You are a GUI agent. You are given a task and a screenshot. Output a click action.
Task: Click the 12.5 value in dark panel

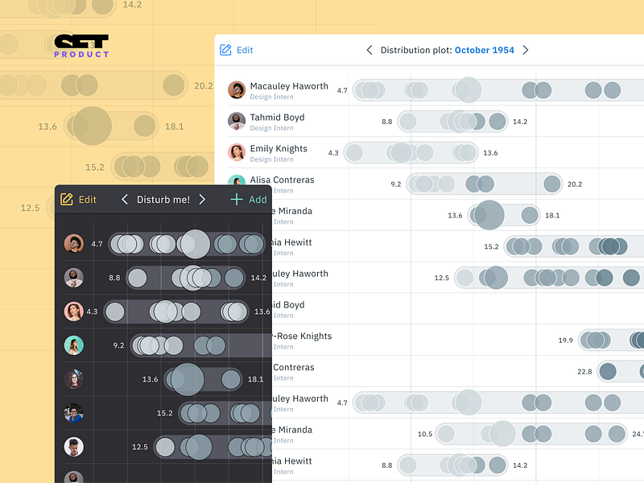tap(139, 447)
